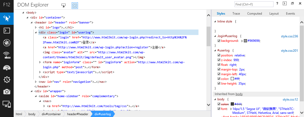Select the 注册 register anchor line
This screenshot has height=117, width=304.
point(104,47)
